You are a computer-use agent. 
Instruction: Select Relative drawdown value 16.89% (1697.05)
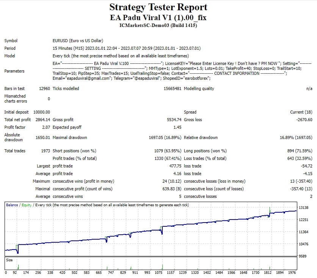point(296,138)
